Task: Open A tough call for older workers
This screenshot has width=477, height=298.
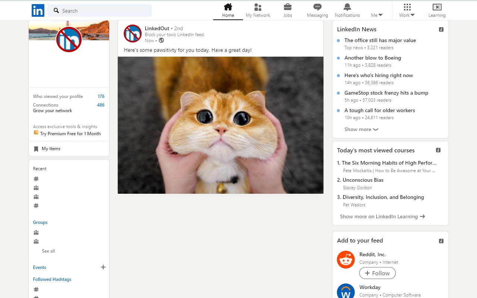Action: click(380, 110)
